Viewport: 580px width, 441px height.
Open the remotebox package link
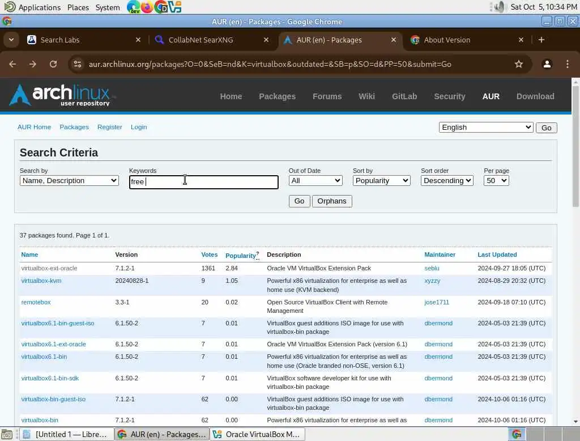pos(36,302)
